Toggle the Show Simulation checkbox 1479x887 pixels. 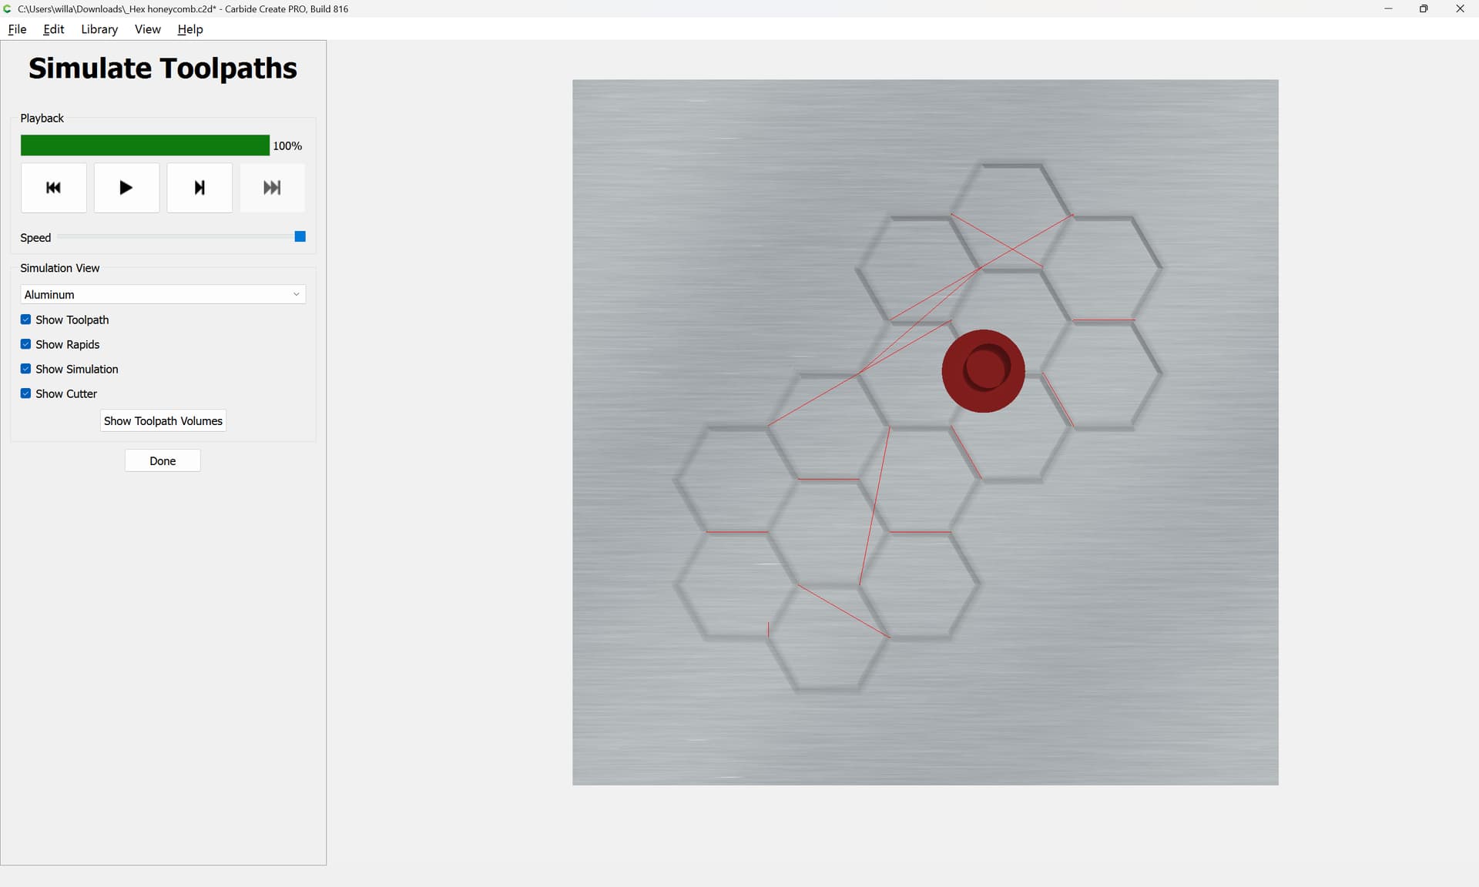pyautogui.click(x=25, y=368)
